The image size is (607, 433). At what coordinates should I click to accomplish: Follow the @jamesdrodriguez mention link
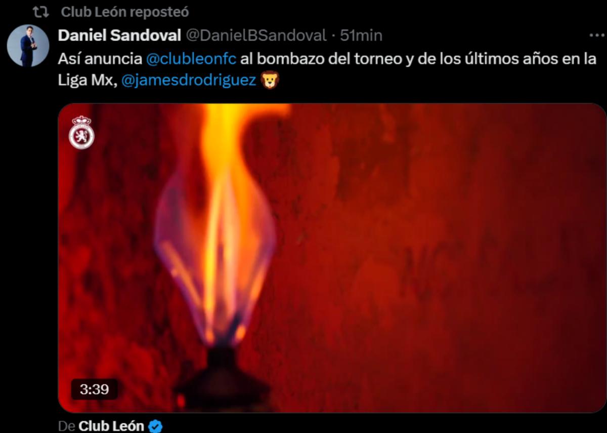tap(189, 81)
